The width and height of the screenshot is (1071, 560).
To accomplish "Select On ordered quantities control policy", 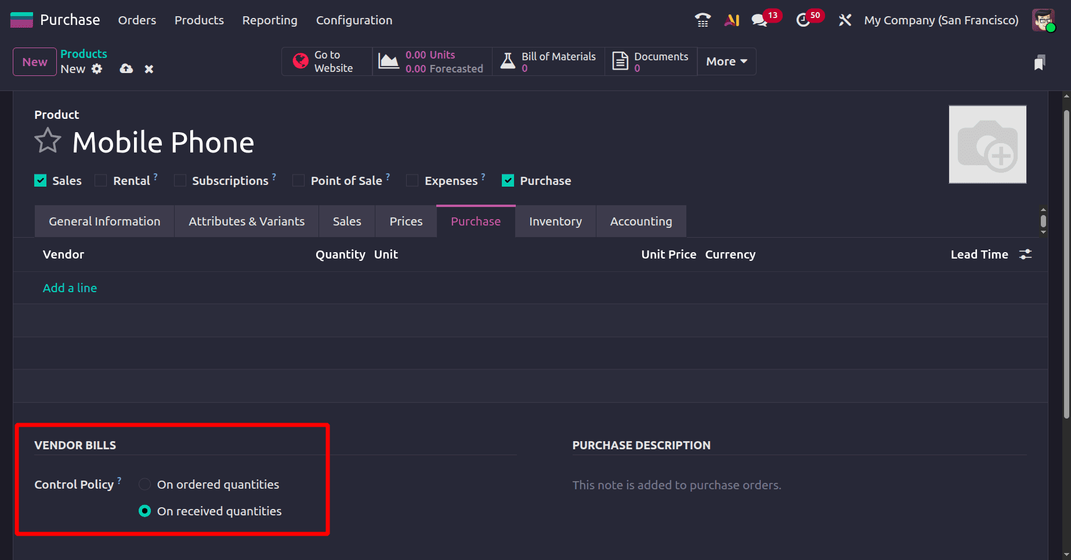I will [144, 484].
